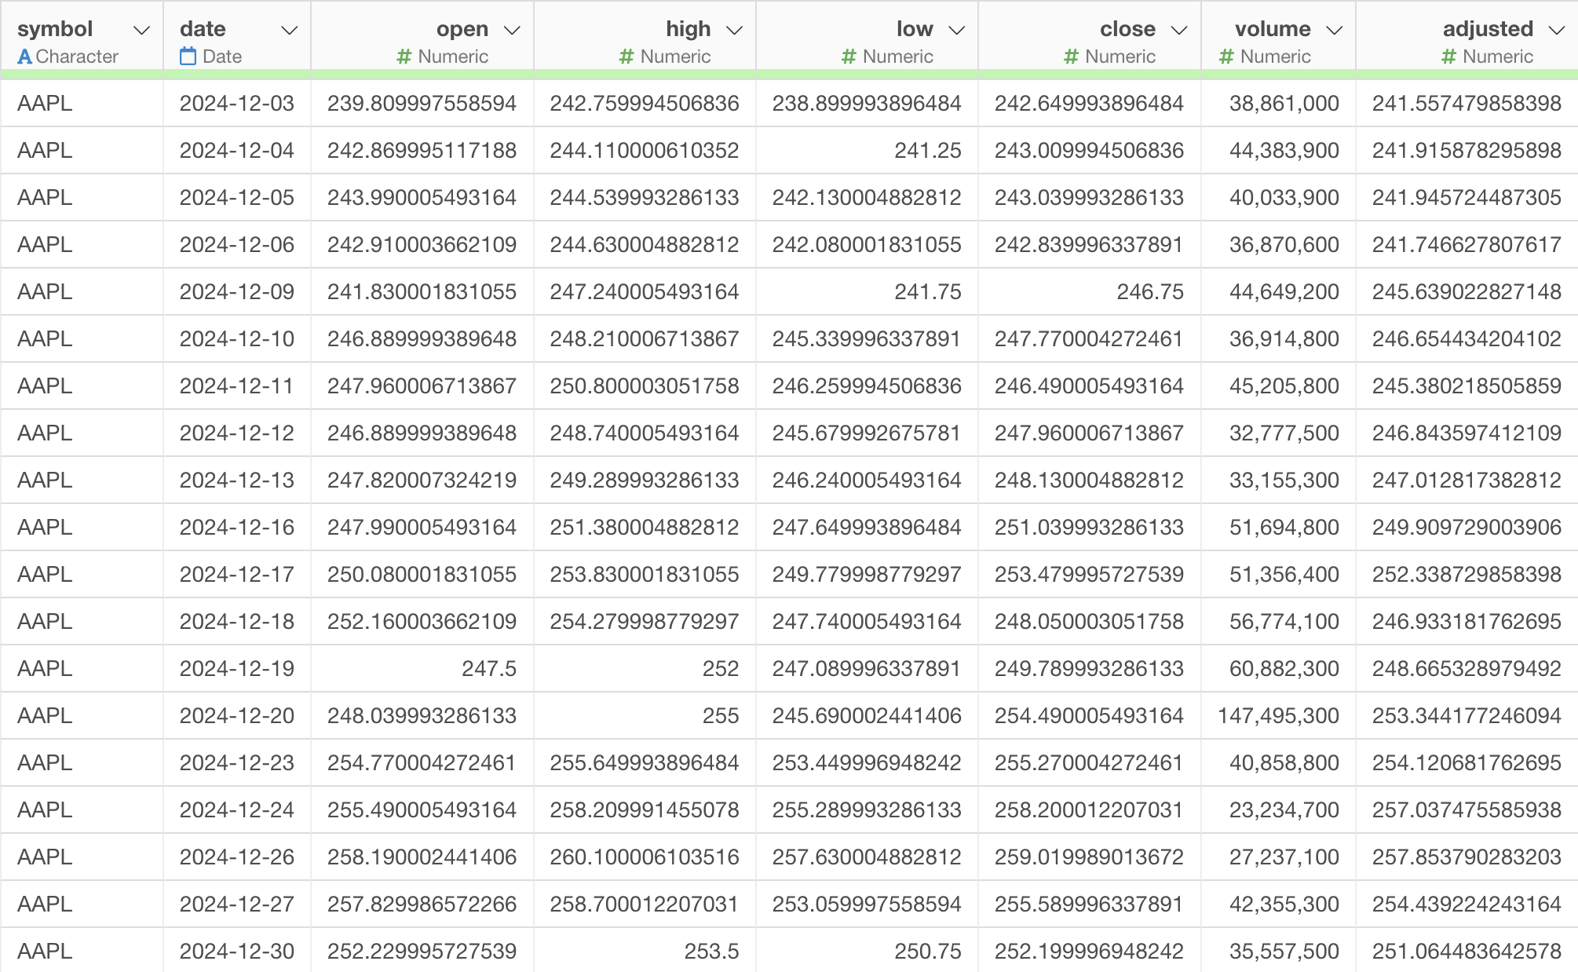Click the numeric hash icon under adjusted
The height and width of the screenshot is (972, 1578).
pyautogui.click(x=1448, y=57)
